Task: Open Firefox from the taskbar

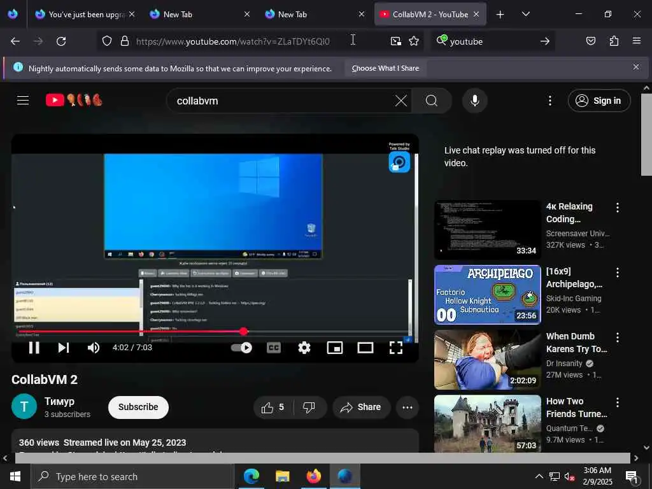Action: point(313,476)
